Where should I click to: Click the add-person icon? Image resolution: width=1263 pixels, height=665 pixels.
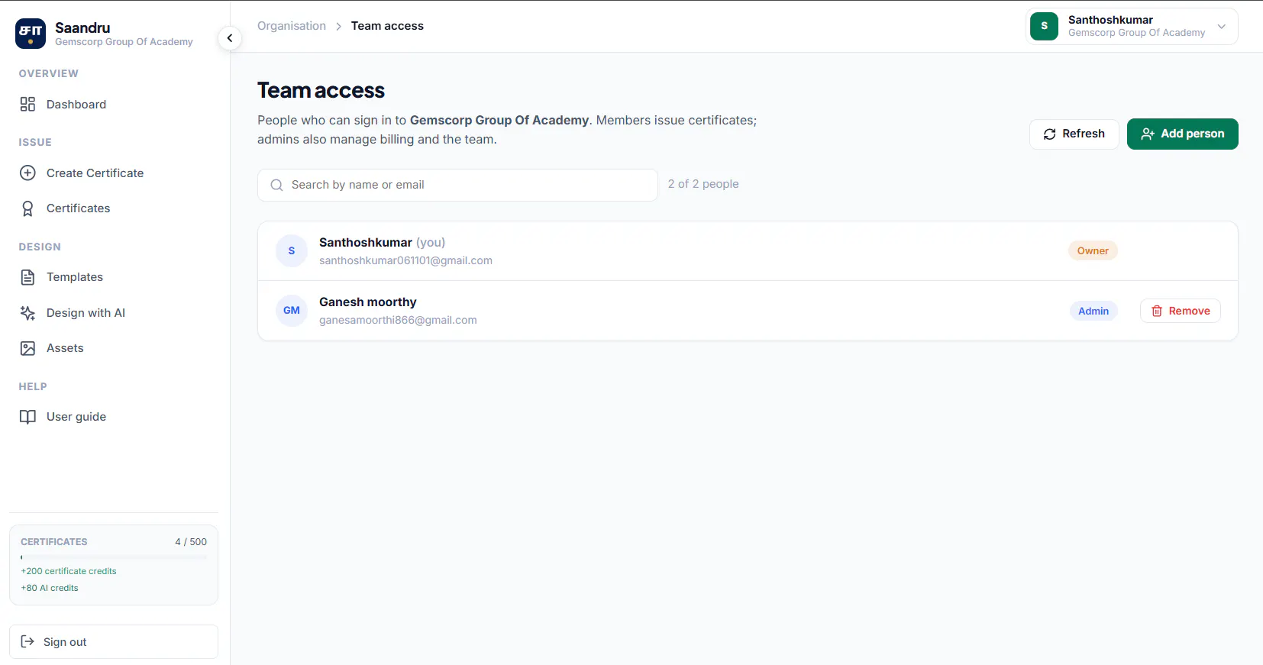tap(1148, 134)
